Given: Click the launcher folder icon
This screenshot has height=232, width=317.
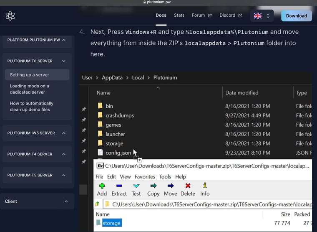Looking at the screenshot, I should (100, 134).
